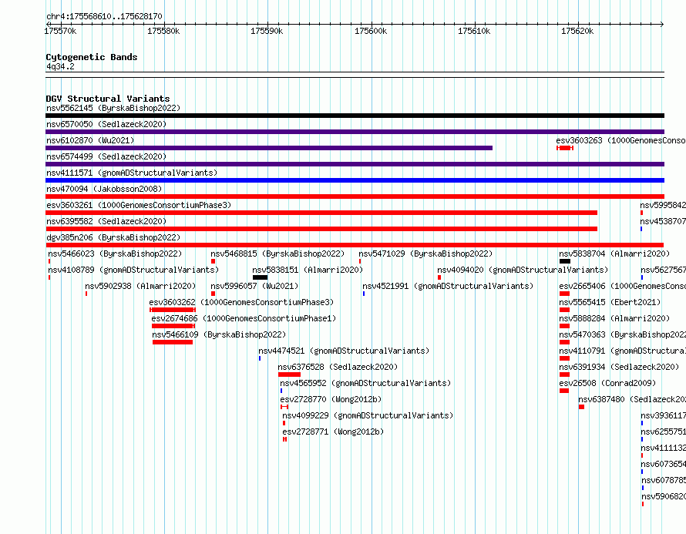
Task: Open nsv6570050 (Sedlazeck2020) variant label
Action: pyautogui.click(x=106, y=124)
